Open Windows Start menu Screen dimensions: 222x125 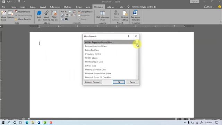tap(3, 123)
